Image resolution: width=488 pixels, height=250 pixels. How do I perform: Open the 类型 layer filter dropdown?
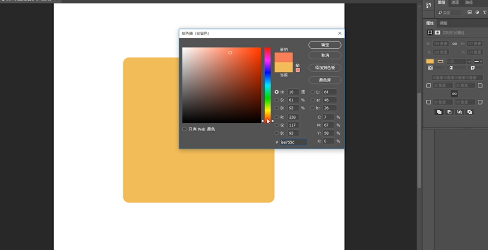[x=450, y=13]
